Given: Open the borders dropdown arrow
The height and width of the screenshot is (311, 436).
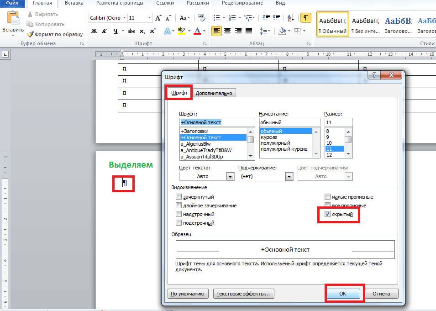Looking at the screenshot, I should pyautogui.click(x=305, y=31).
